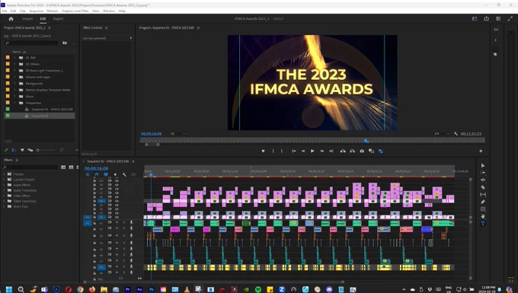Click the Lift button
This screenshot has width=518, height=293.
[343, 151]
